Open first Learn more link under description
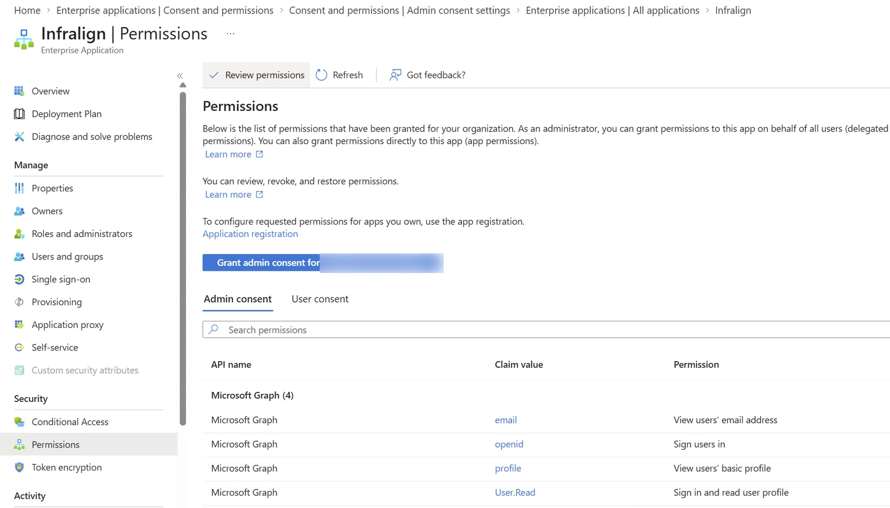The image size is (890, 508). (x=228, y=154)
